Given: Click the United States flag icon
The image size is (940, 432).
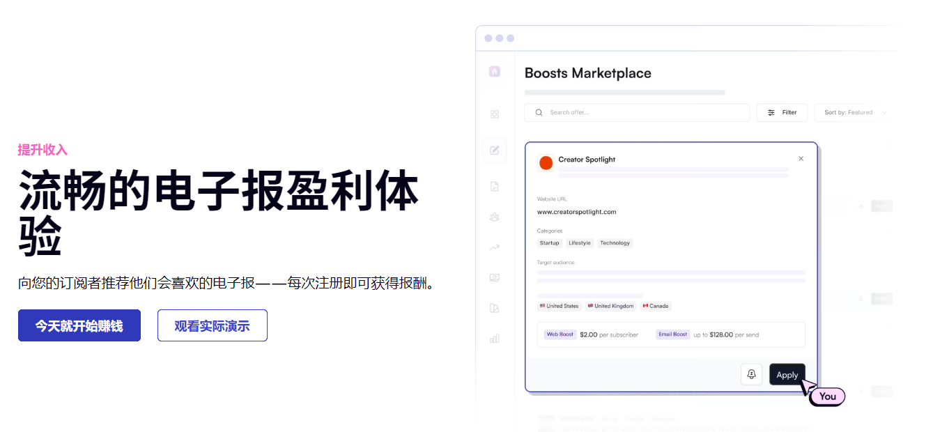Looking at the screenshot, I should [x=542, y=306].
